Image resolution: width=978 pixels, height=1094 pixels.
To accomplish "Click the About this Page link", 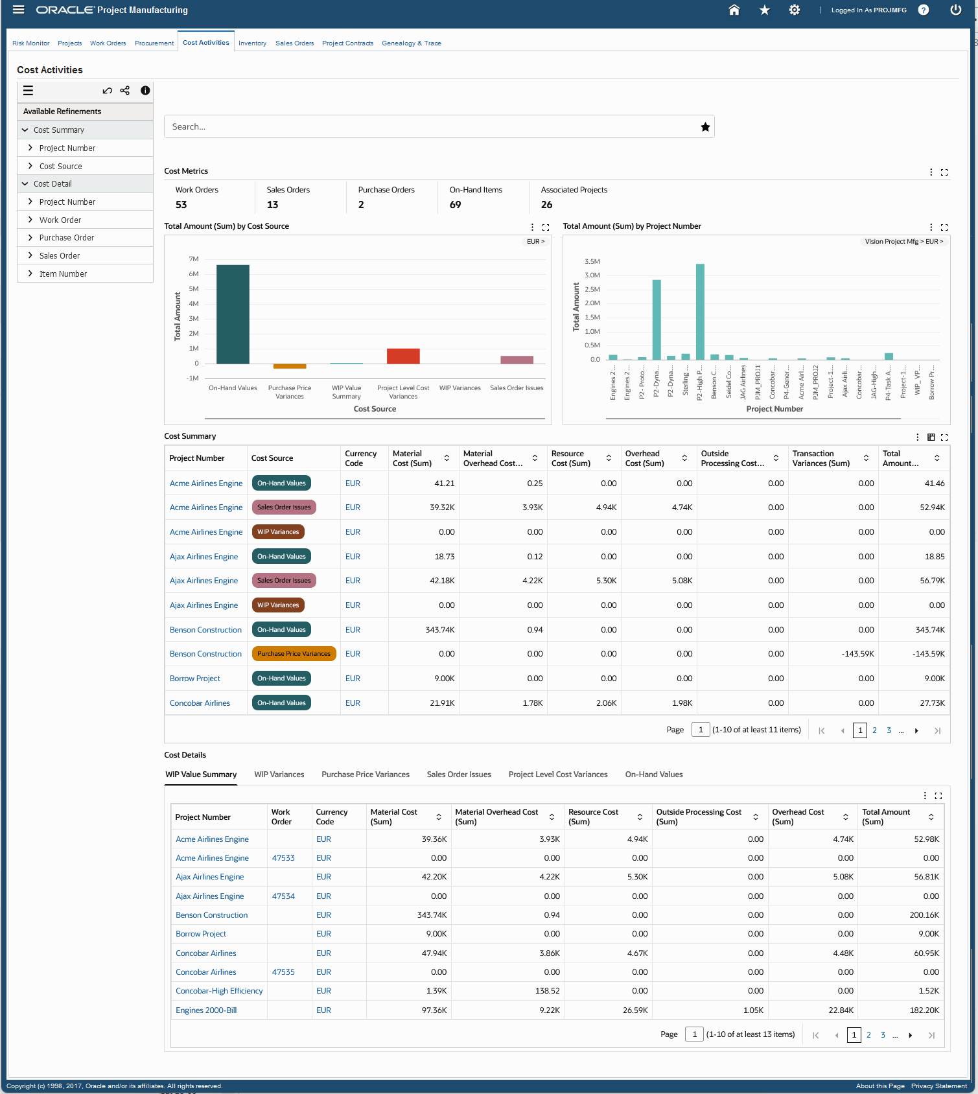I will click(x=880, y=1086).
